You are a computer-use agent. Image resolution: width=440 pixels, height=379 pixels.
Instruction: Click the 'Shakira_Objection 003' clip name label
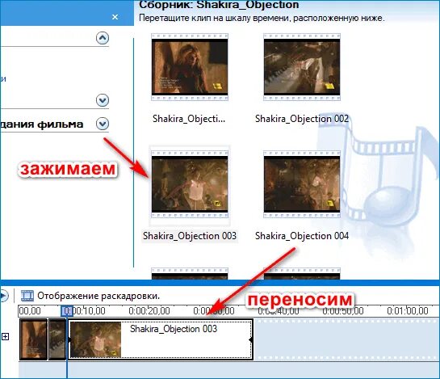190,236
